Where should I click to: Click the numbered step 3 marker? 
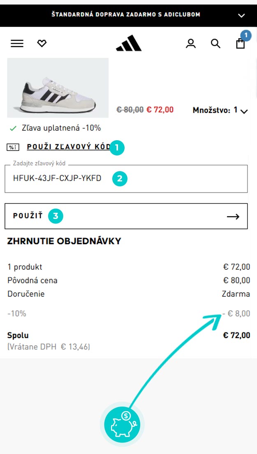tap(56, 216)
